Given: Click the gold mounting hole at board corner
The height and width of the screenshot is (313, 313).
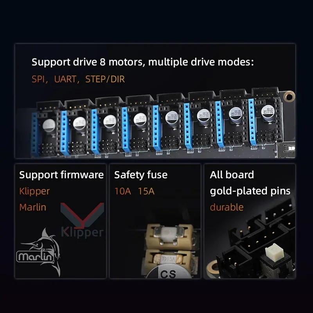Looking at the screenshot, I should [289, 96].
